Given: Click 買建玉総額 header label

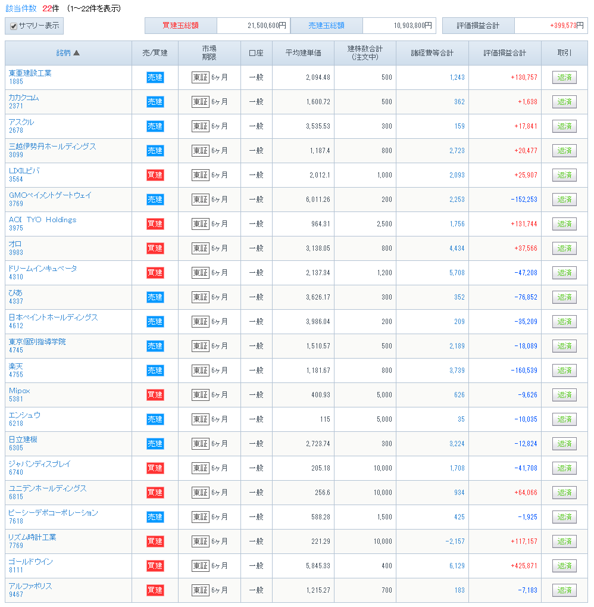Looking at the screenshot, I should coord(180,26).
